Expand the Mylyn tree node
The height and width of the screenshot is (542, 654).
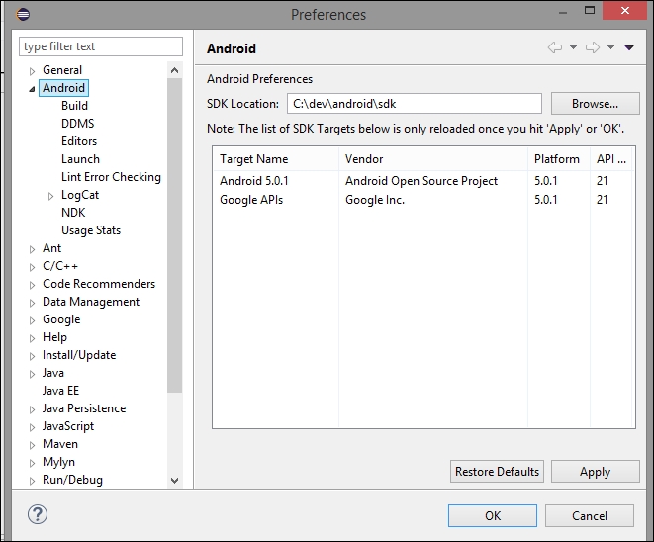(32, 463)
